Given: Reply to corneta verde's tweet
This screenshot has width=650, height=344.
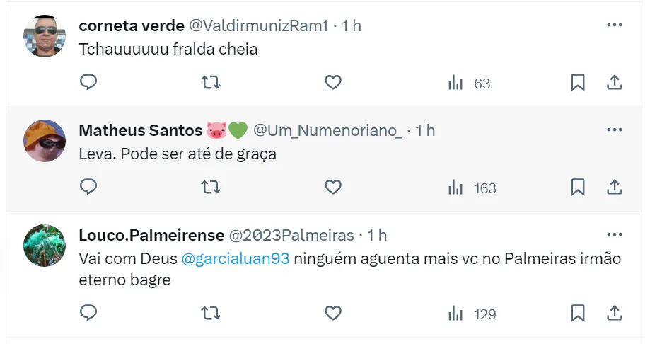Looking at the screenshot, I should coord(88,83).
